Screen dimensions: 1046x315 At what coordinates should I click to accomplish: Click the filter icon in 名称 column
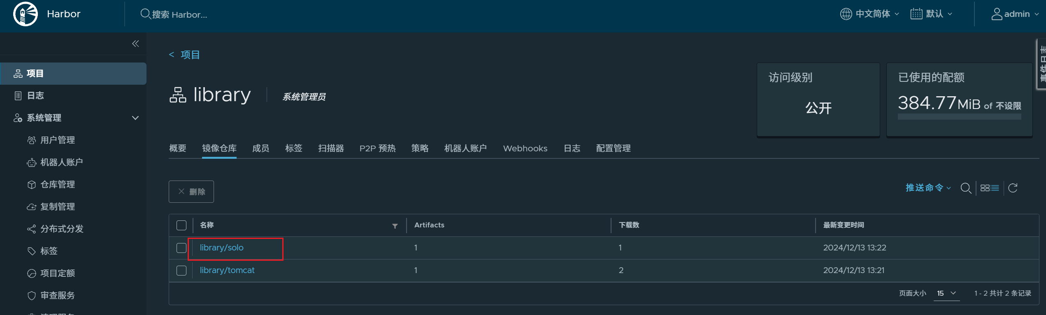(x=395, y=226)
